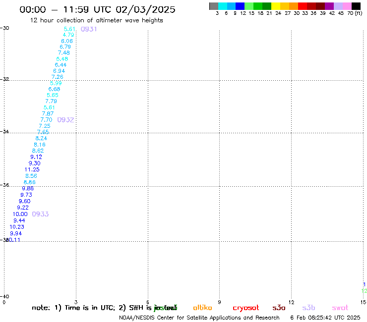Click the wave height value 8.16
The width and height of the screenshot is (367, 322).
40,145
